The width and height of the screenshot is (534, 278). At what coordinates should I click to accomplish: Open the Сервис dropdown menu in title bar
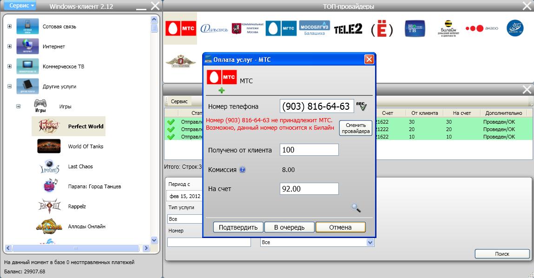21,6
